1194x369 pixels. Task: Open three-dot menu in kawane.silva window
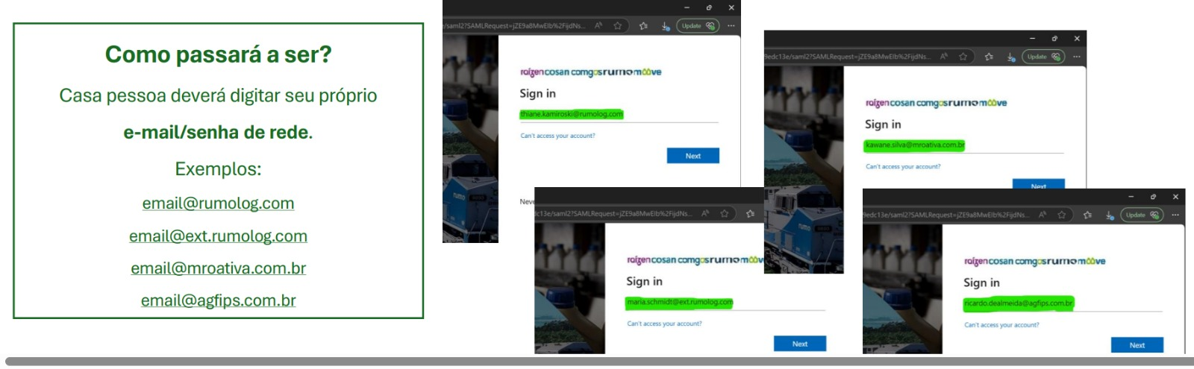point(1077,57)
